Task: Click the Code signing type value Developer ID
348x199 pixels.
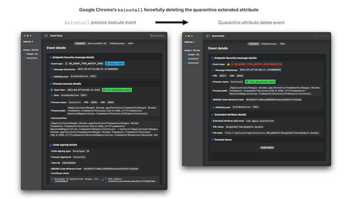Action: pos(81,151)
